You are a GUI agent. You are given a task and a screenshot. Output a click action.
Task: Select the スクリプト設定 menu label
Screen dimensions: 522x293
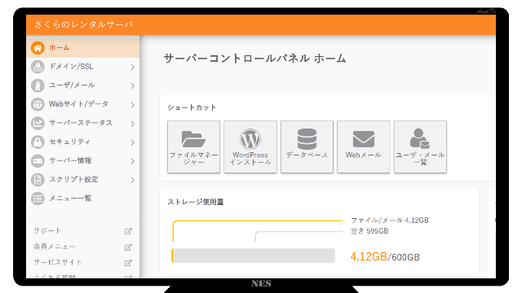[73, 179]
